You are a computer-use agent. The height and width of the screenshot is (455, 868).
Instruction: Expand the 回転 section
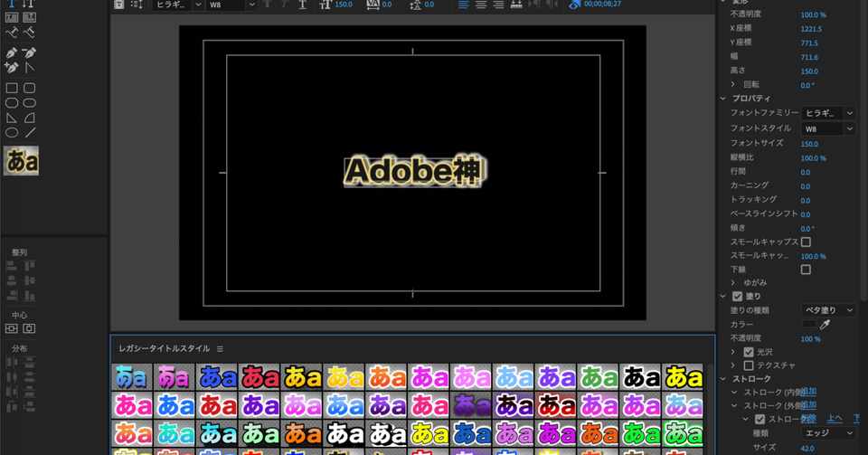pyautogui.click(x=733, y=84)
